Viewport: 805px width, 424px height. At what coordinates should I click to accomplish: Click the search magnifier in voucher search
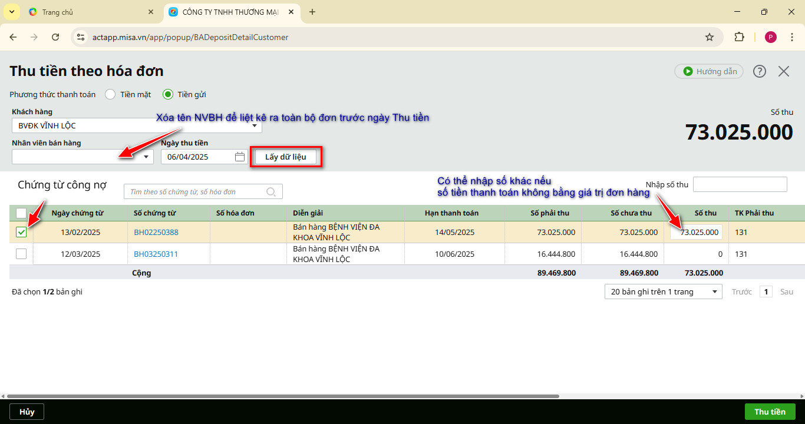coord(271,191)
